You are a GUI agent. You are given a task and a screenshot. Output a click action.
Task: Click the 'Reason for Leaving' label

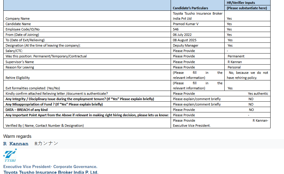[20, 67]
